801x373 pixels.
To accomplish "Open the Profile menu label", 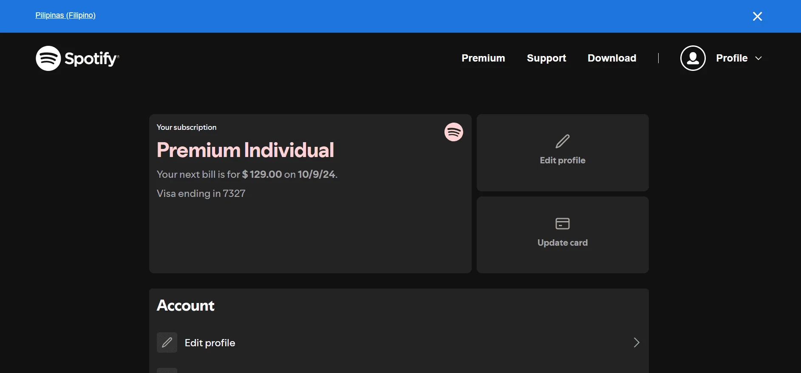I will (732, 58).
